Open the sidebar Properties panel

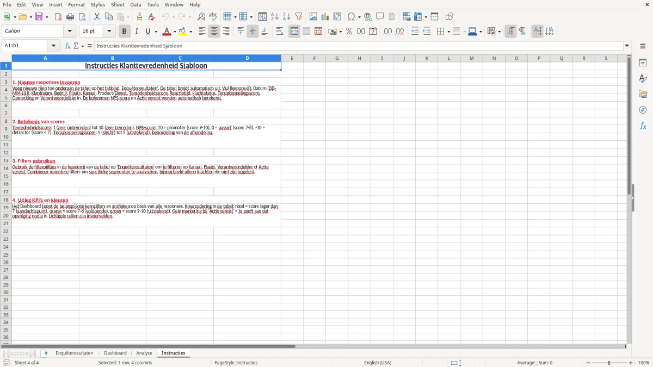click(x=643, y=63)
